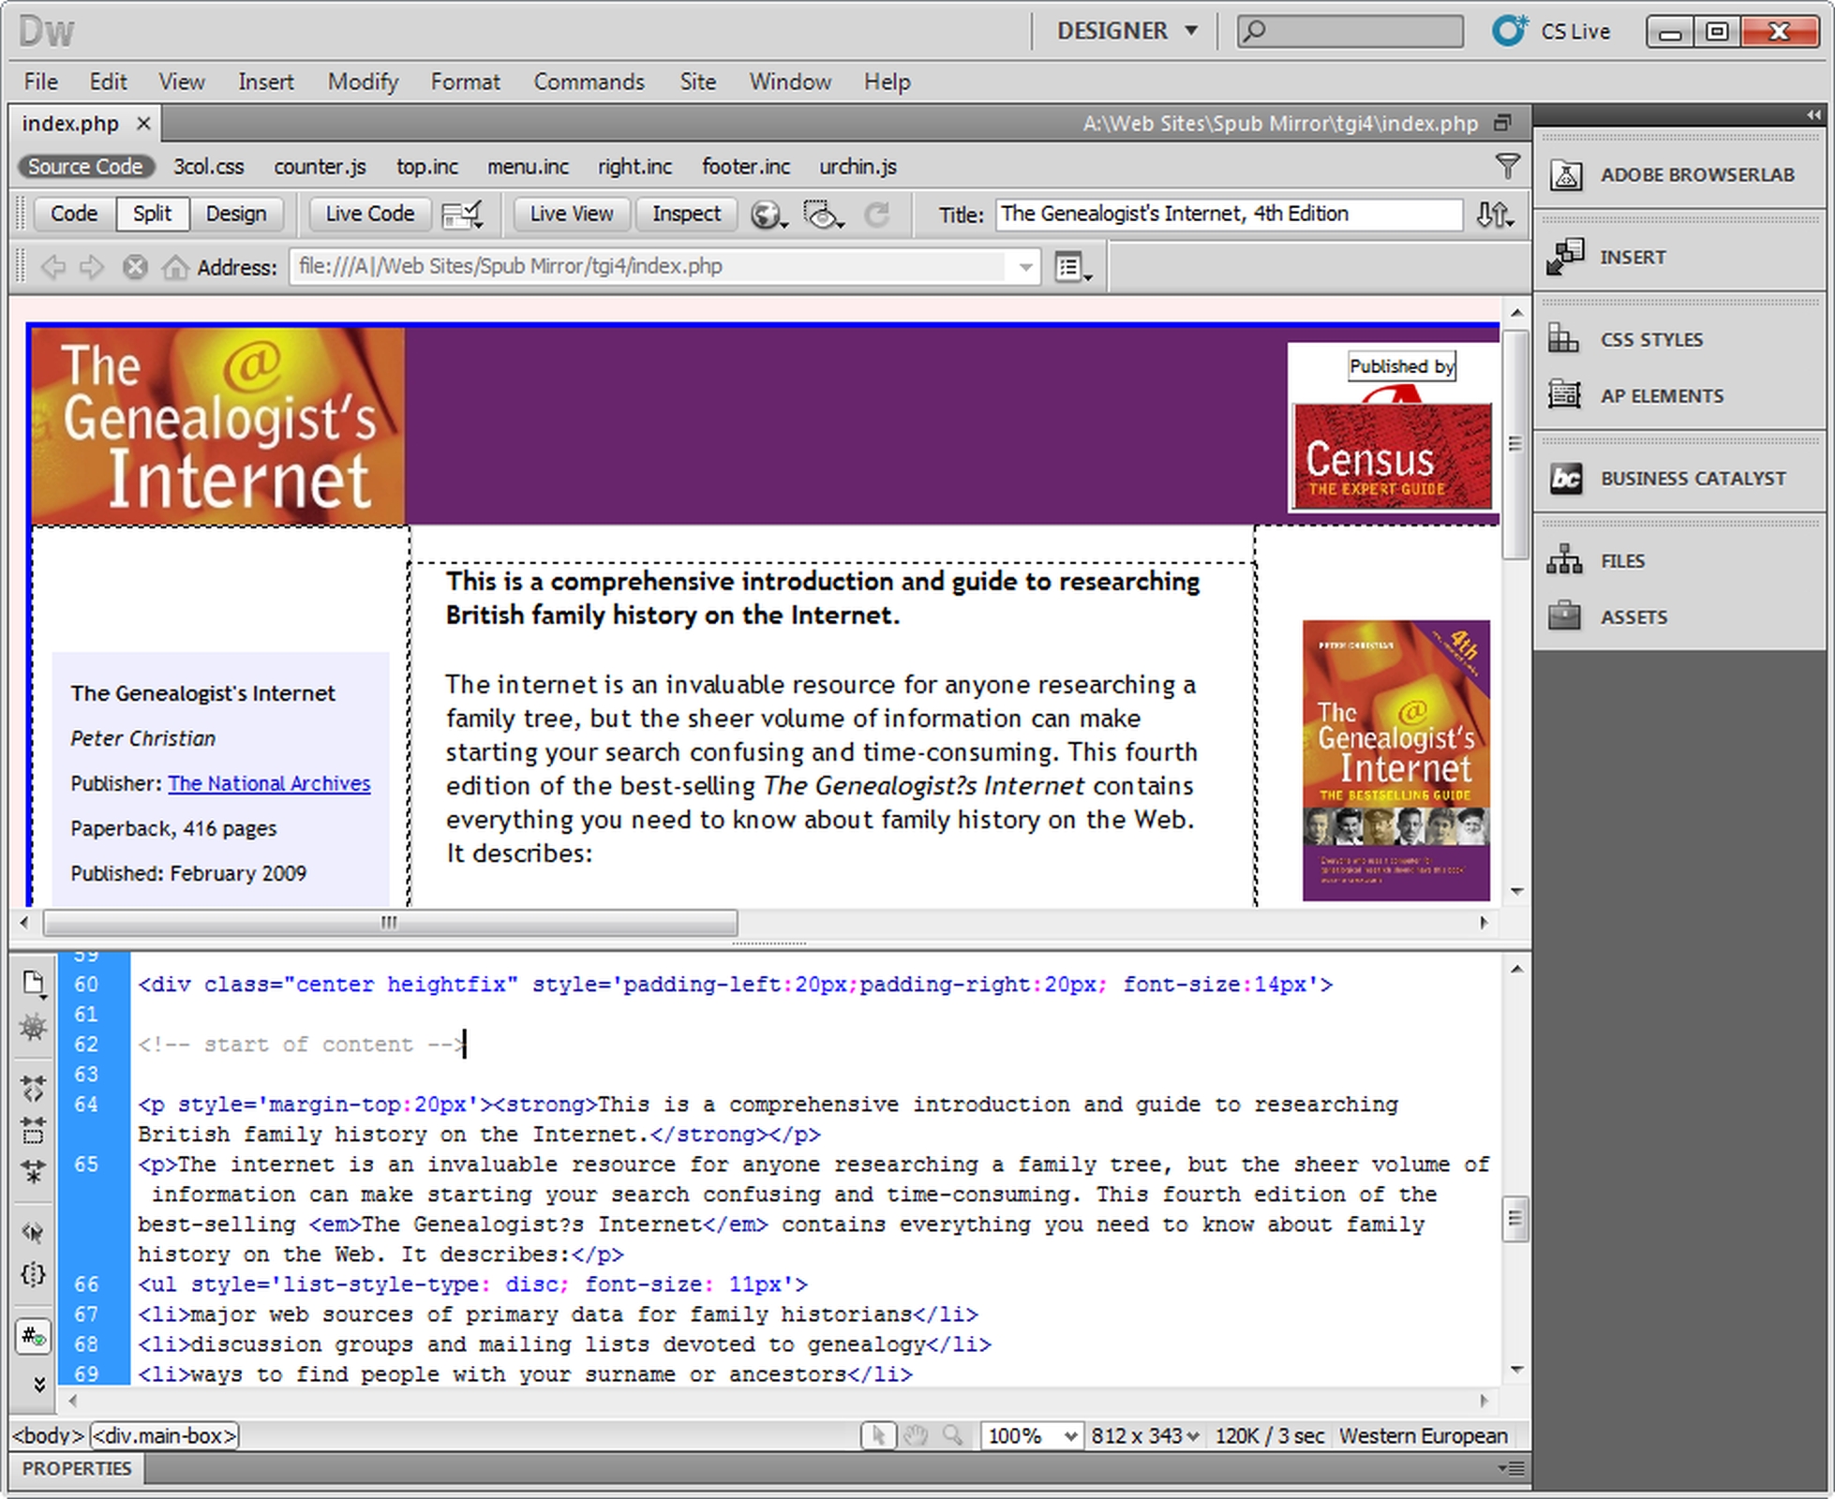The width and height of the screenshot is (1835, 1499).
Task: Click the Design view vertical scrollbar thumb
Action: (1515, 444)
